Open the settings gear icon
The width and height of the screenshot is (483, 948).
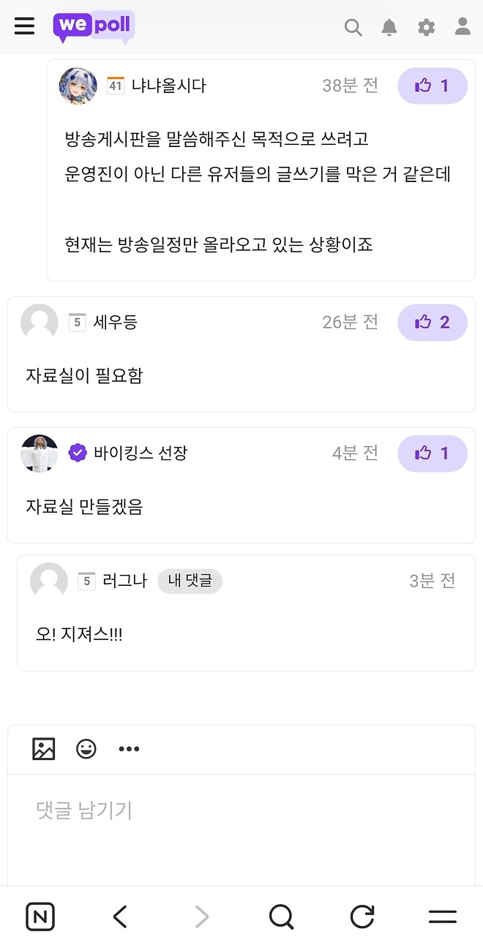426,27
